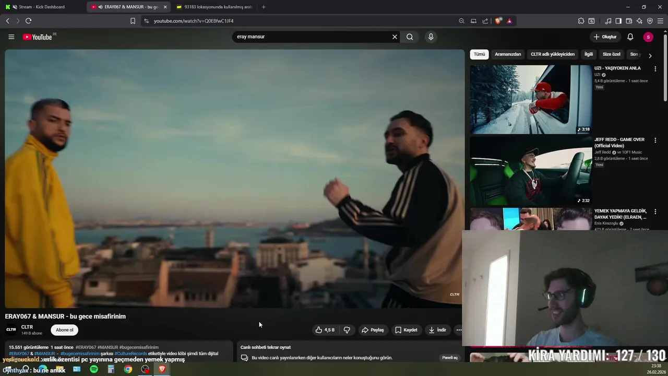Screen dimensions: 668x376
Task: Open UZI - YAŞIYOKEN ANLA thumbnail
Action: pyautogui.click(x=531, y=99)
